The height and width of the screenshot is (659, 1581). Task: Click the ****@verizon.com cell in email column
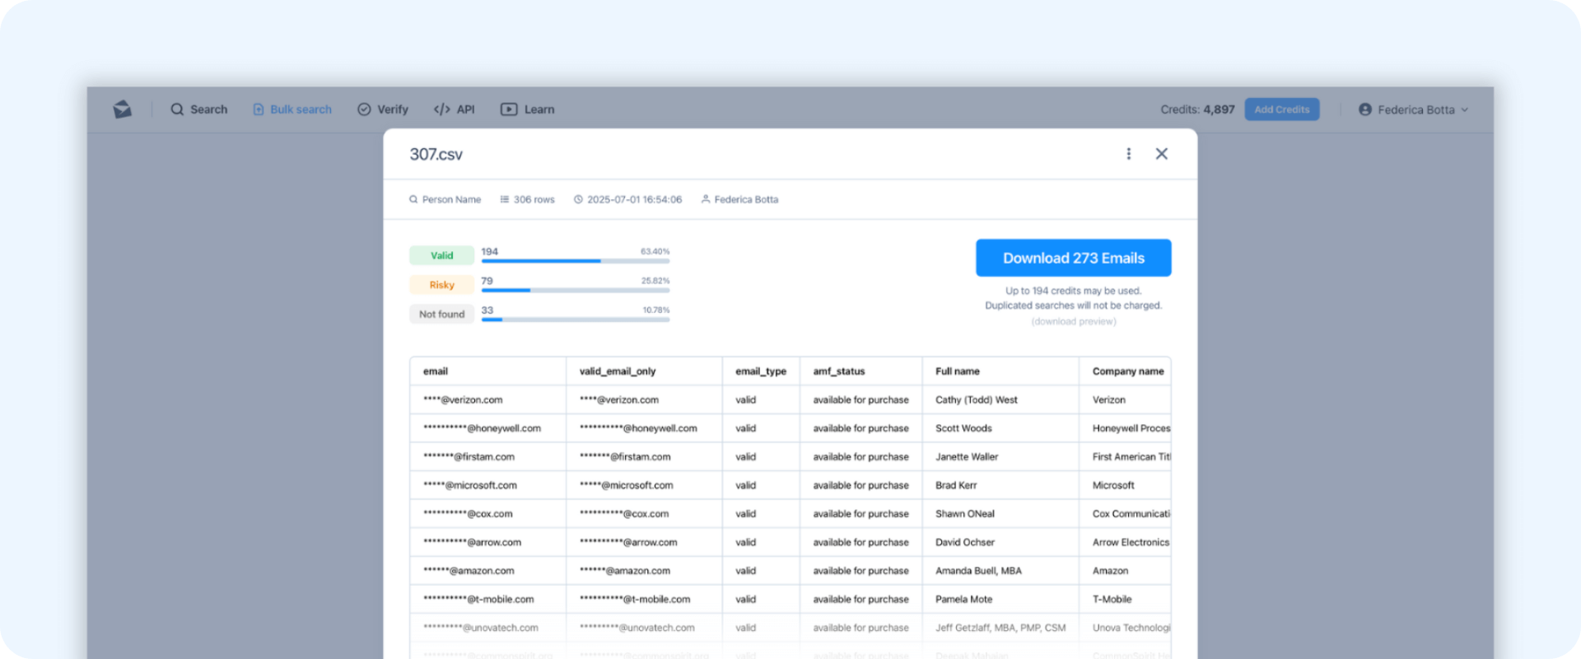(487, 400)
